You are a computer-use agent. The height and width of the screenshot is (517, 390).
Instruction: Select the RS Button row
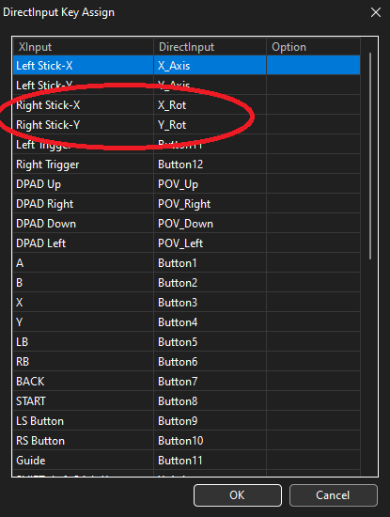(x=187, y=441)
